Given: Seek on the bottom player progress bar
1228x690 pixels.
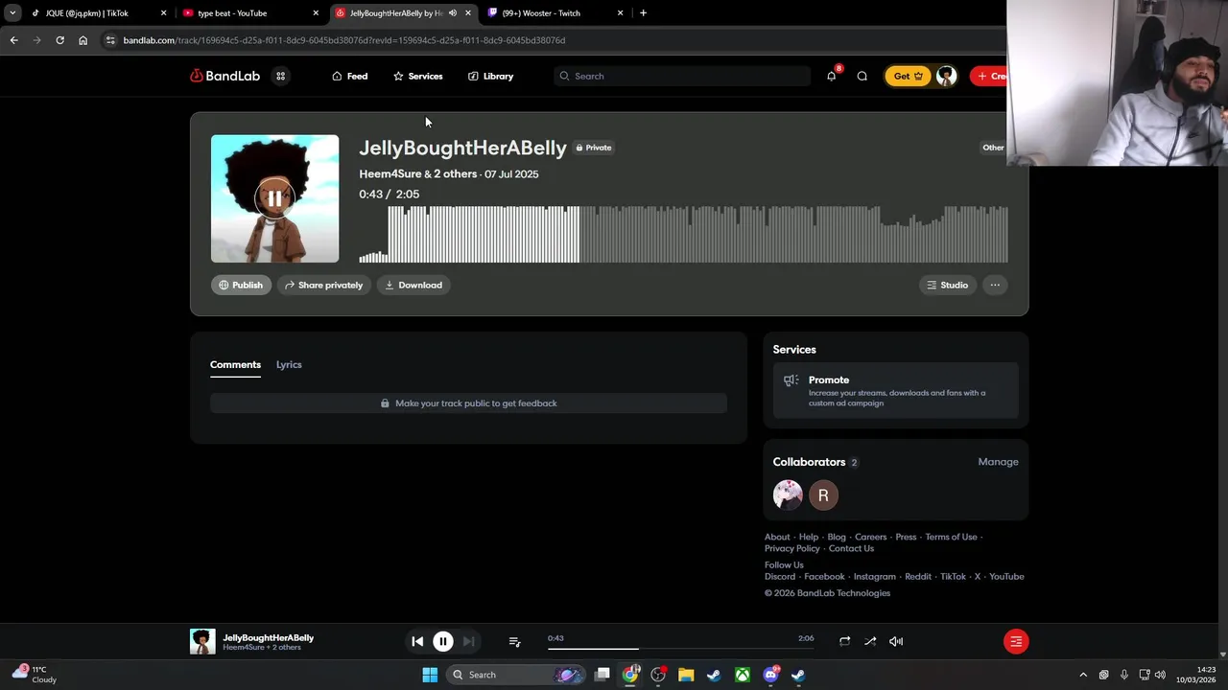Looking at the screenshot, I should (681, 649).
